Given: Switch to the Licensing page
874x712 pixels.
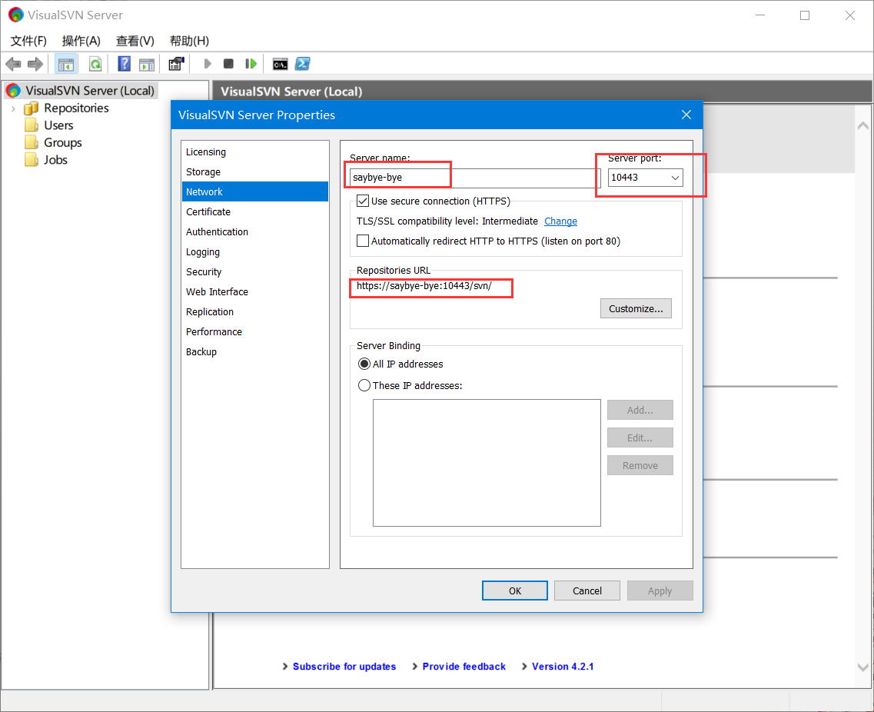Looking at the screenshot, I should (x=254, y=152).
